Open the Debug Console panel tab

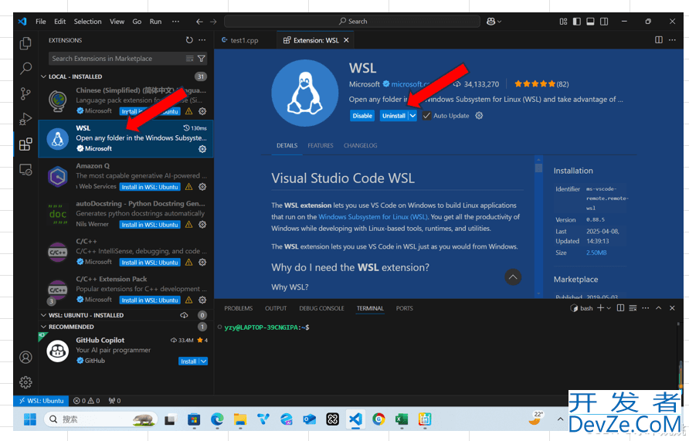click(x=321, y=308)
